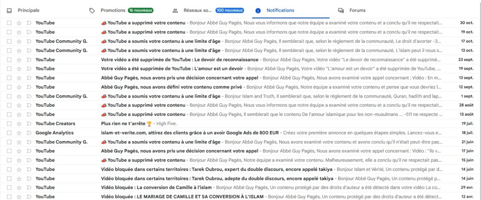Viewport: 481px width, 200px height.
Task: Click the people icon for Réseaux sociaux
Action: click(x=175, y=11)
